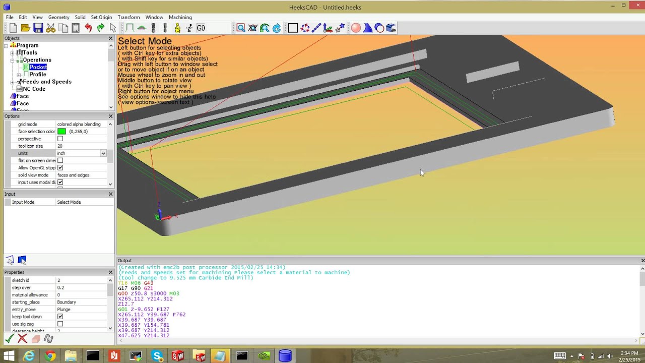Cut selection with the scissors icon
Screen dimensions: 645x363
point(50,28)
